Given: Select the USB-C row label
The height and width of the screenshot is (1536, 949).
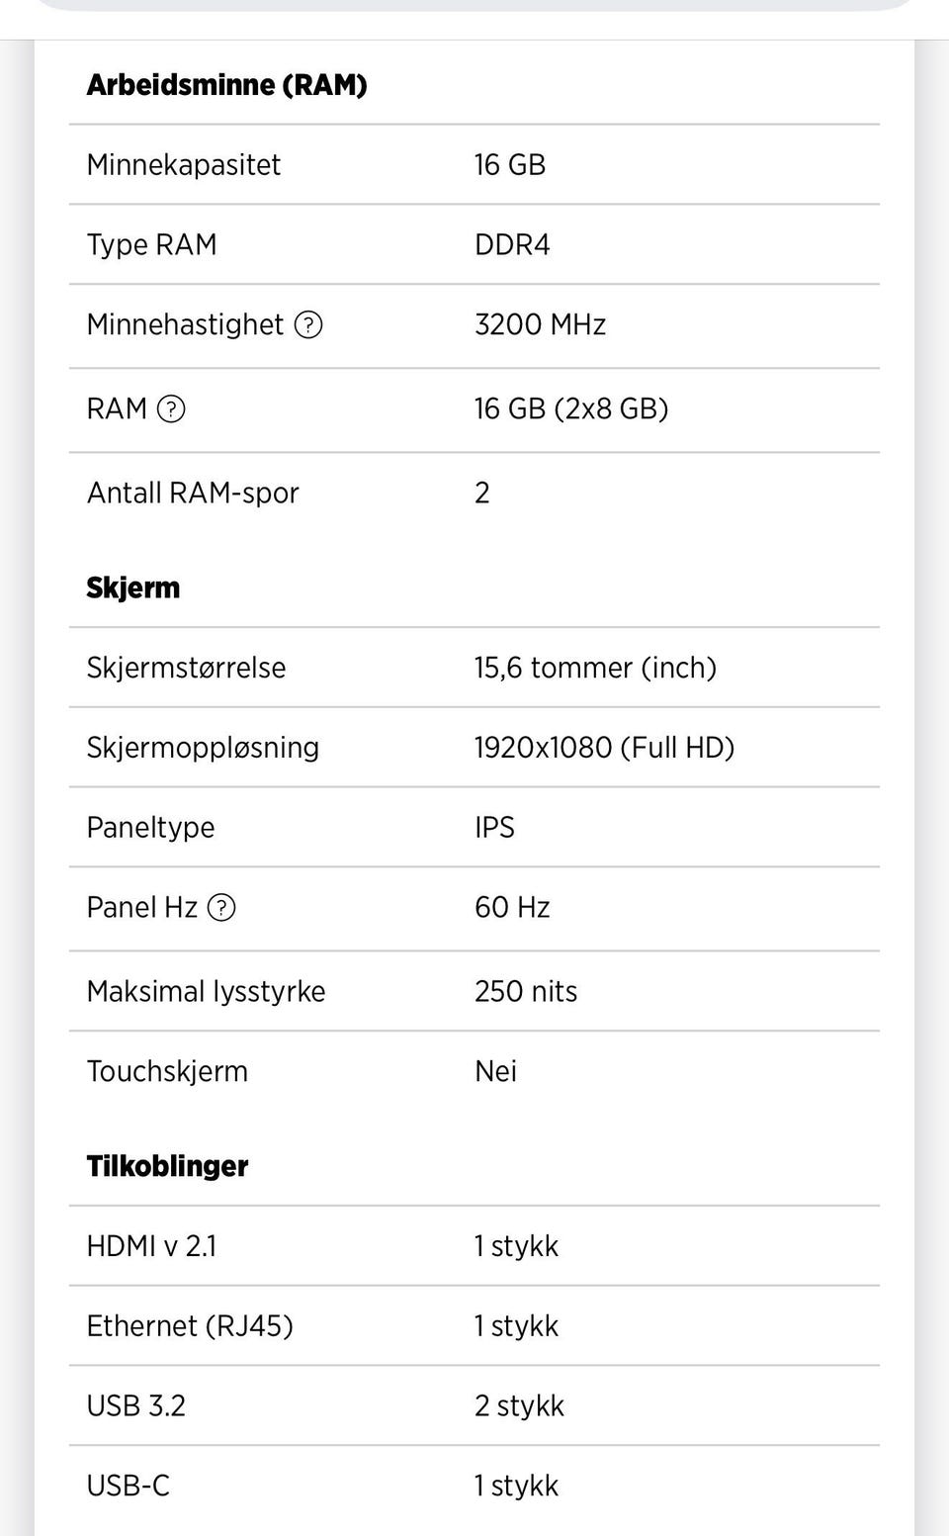Looking at the screenshot, I should 129,1486.
